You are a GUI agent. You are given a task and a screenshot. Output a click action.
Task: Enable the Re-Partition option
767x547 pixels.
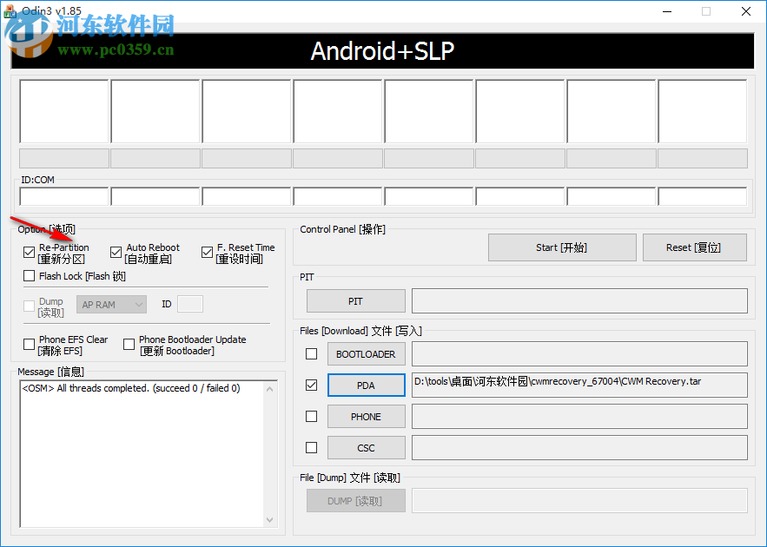click(30, 252)
